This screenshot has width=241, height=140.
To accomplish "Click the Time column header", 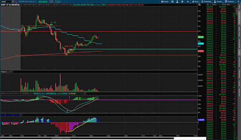I will [x=214, y=5].
